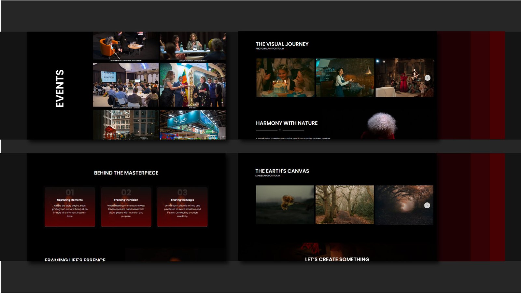Select the Sri Lanka exhibition booth photo
Viewport: 521px width, 293px height.
[192, 125]
